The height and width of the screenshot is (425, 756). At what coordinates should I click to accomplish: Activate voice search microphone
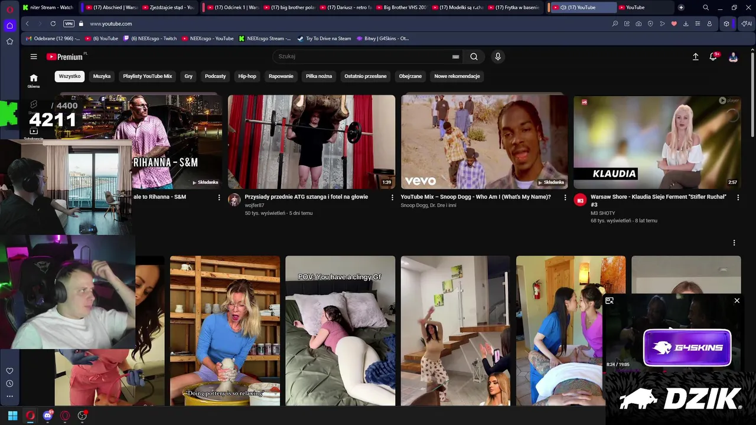tap(498, 57)
